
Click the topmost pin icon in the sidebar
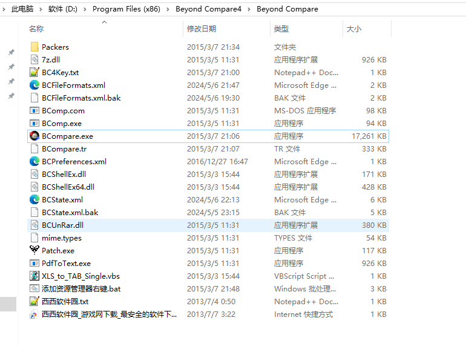click(11, 52)
